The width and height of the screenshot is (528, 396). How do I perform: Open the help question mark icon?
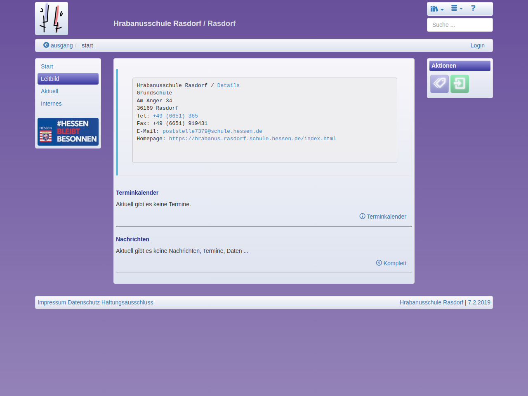click(473, 9)
